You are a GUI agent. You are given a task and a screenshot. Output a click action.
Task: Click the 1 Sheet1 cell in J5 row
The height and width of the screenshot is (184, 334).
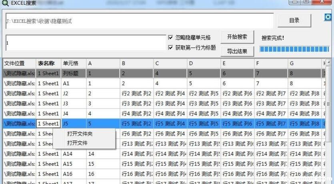point(48,123)
